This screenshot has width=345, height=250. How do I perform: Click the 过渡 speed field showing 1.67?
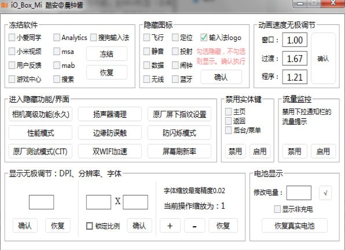click(x=295, y=59)
